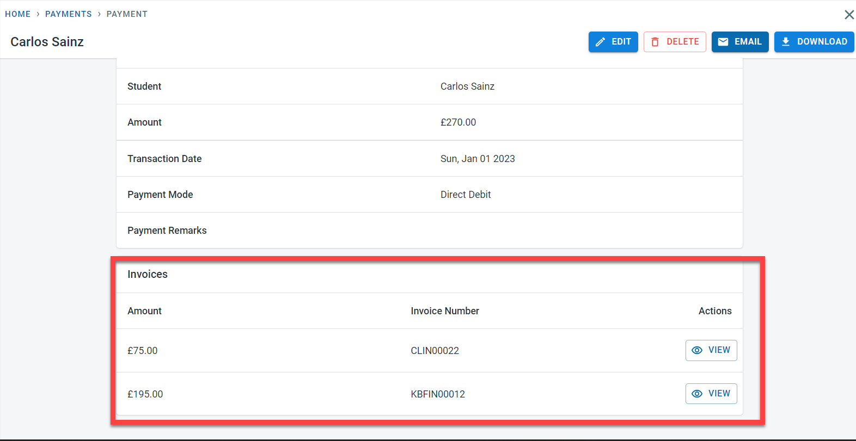The width and height of the screenshot is (856, 441).
Task: Click the envelope icon to email payment
Action: tap(723, 42)
